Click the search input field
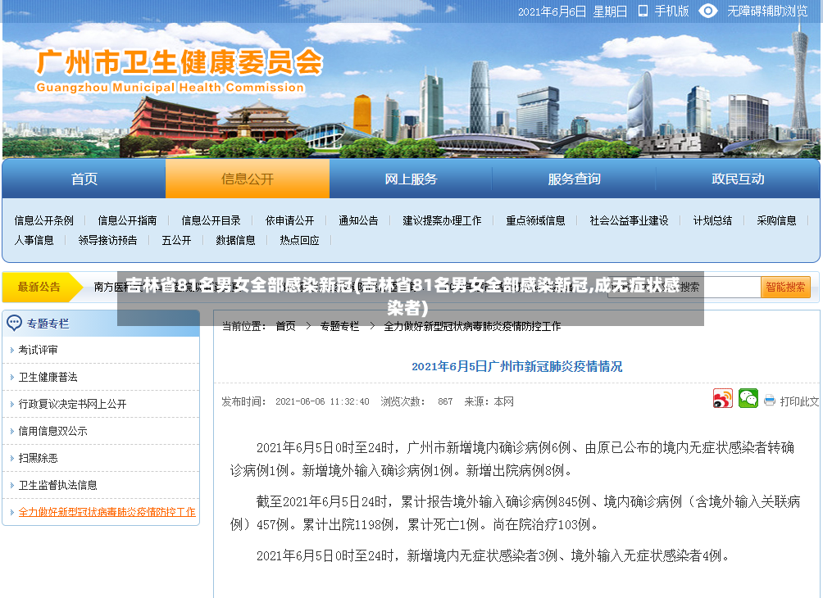 click(684, 287)
